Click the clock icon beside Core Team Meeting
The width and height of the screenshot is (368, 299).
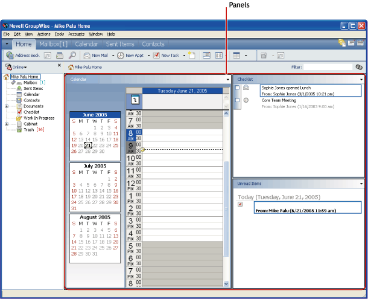246,100
